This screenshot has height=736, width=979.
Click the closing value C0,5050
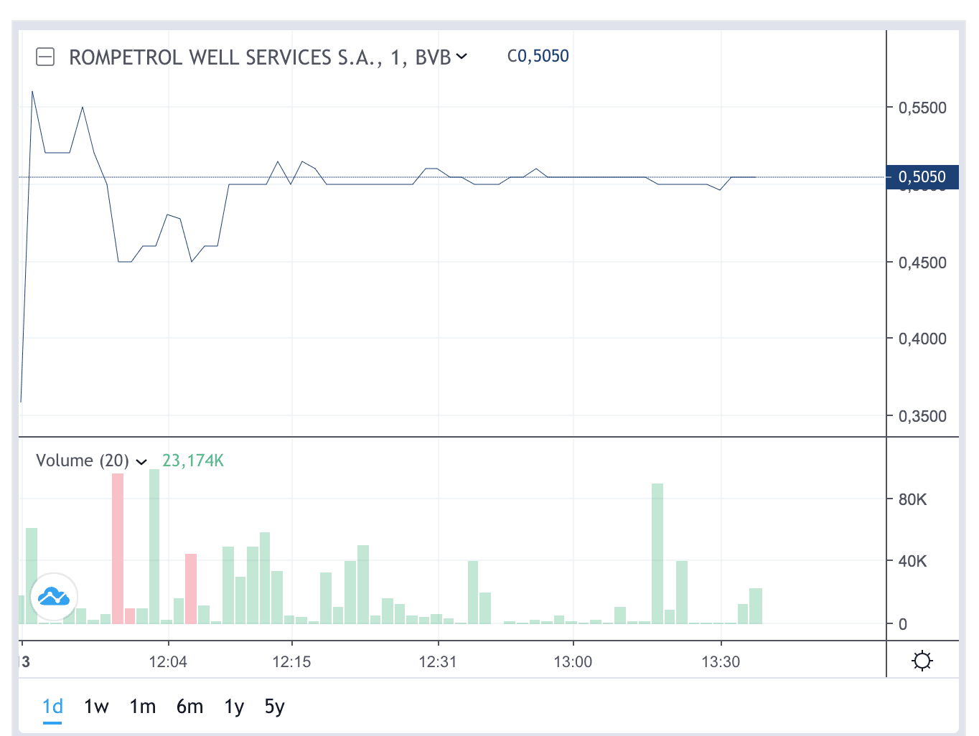[x=538, y=56]
